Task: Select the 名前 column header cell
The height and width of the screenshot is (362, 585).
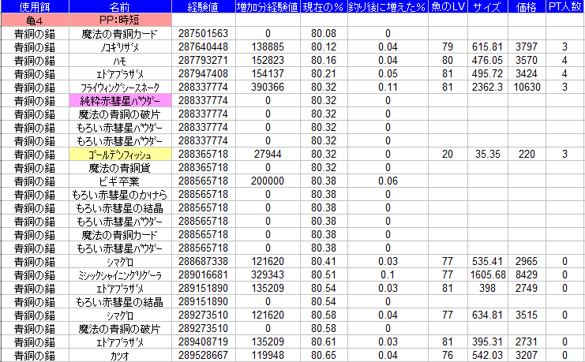Action: pos(119,6)
